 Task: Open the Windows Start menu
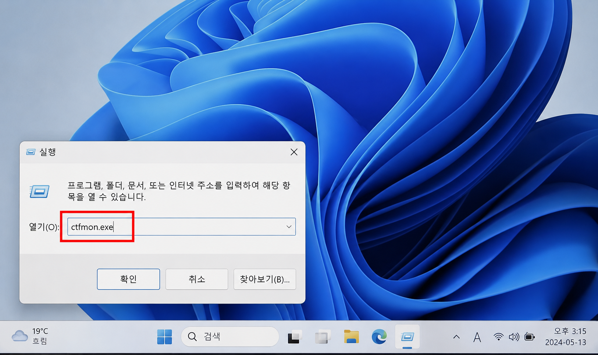click(x=164, y=337)
